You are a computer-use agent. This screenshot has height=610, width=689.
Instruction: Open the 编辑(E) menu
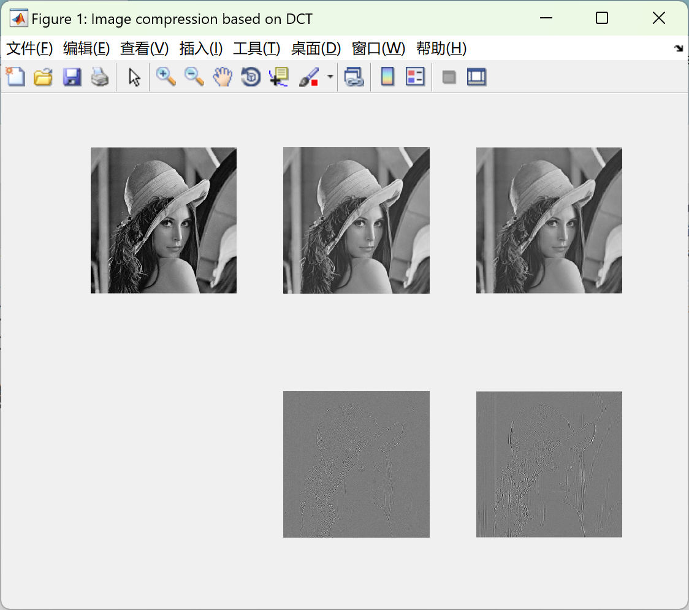(86, 48)
